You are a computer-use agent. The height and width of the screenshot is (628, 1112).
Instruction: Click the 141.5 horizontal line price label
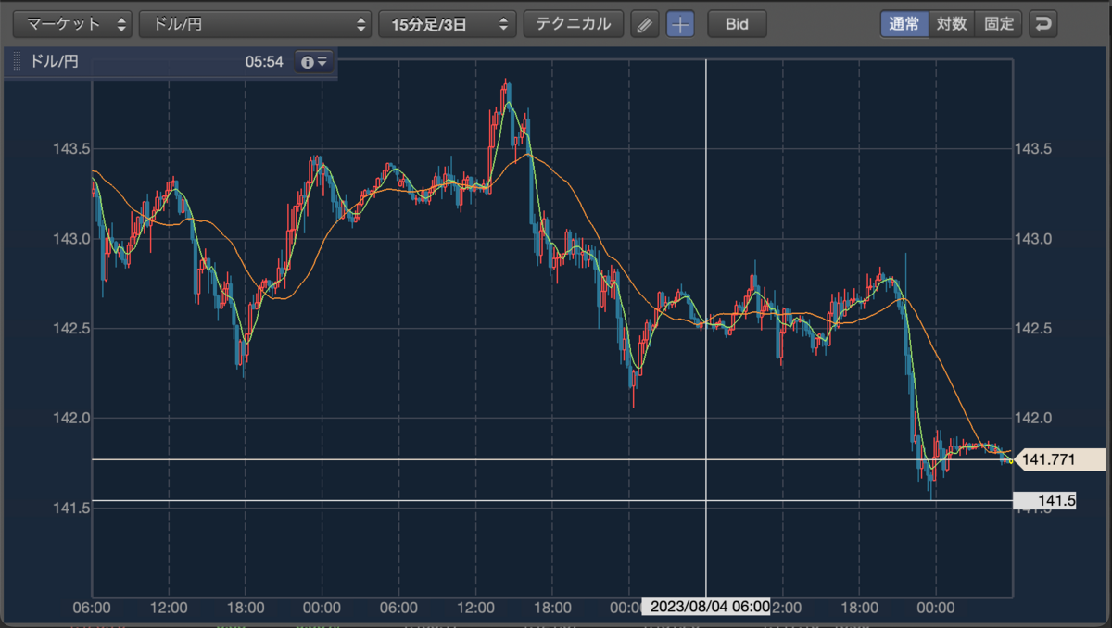click(1045, 501)
